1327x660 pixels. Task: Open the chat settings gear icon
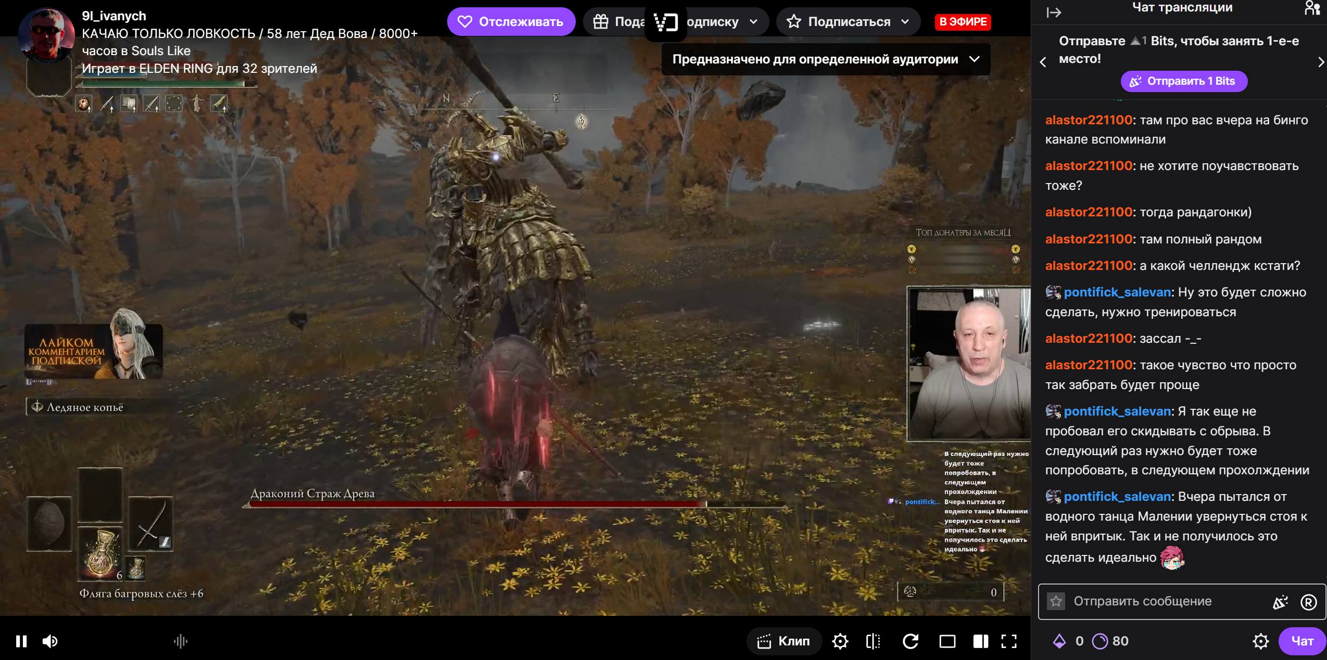point(1260,641)
